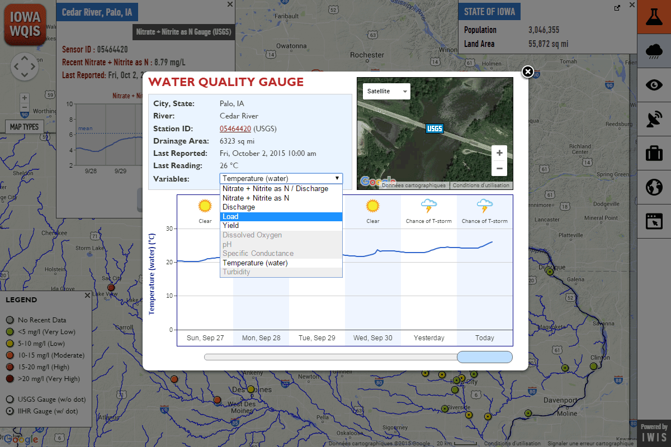
Task: Select Temperature (water) in the list
Action: 281,263
